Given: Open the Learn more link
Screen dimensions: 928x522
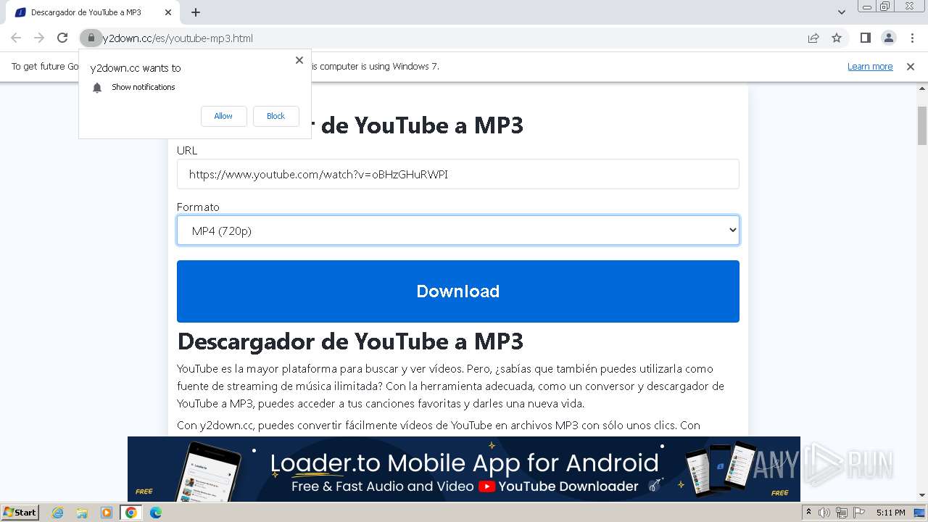Looking at the screenshot, I should (870, 67).
